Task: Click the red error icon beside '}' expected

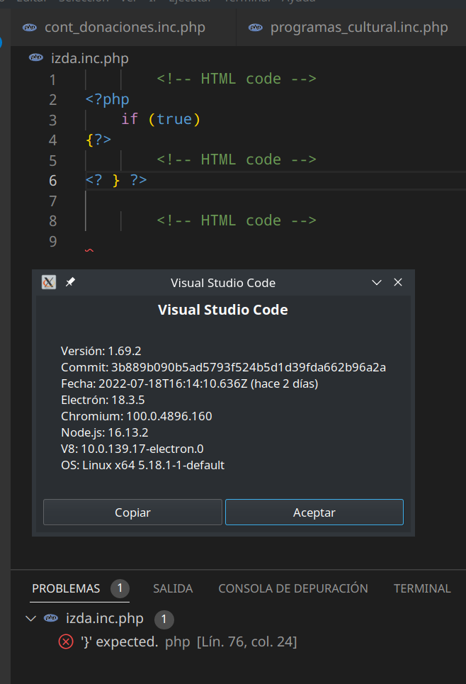Action: pos(65,641)
